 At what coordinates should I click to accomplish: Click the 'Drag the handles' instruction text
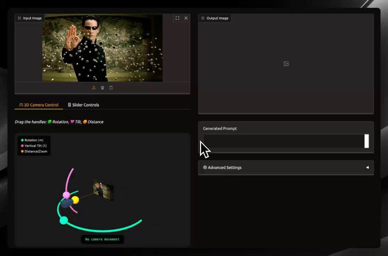click(59, 122)
